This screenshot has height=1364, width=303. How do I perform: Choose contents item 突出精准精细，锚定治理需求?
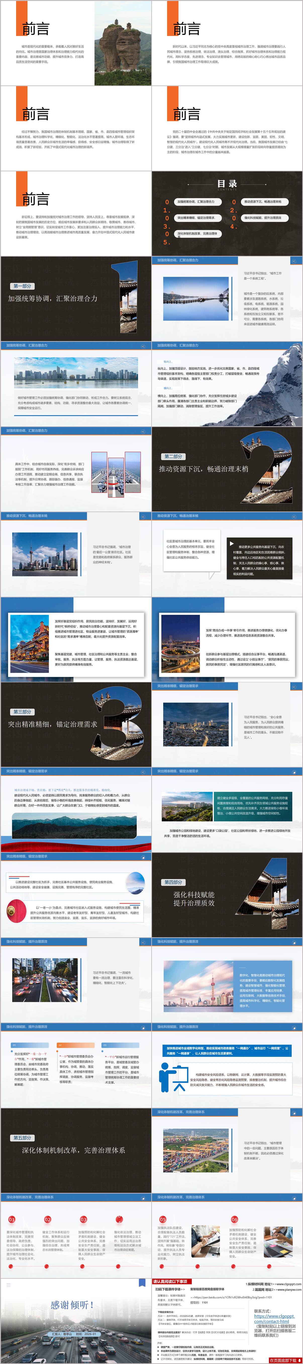point(196,218)
